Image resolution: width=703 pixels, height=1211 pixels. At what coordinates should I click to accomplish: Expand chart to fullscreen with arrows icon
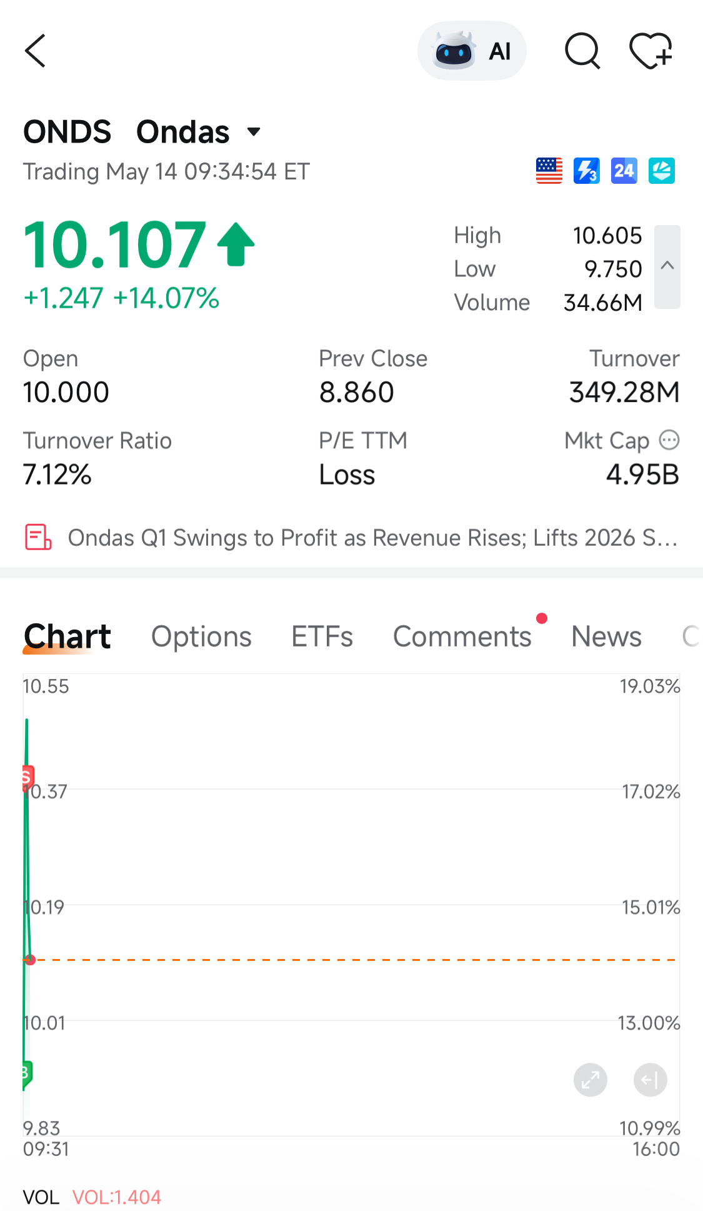pos(591,1080)
